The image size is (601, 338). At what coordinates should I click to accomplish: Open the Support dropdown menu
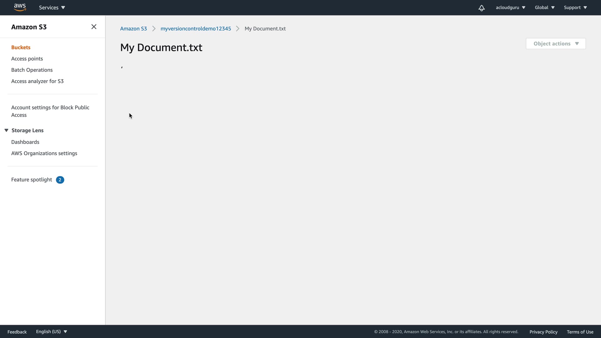575,8
